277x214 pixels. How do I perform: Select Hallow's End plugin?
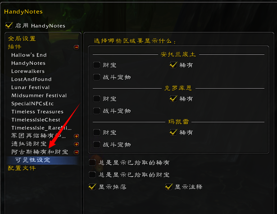click(x=29, y=55)
